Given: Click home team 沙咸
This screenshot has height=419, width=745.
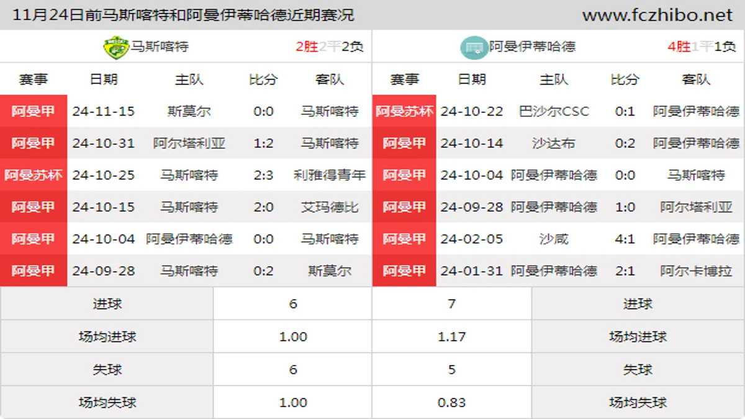Looking at the screenshot, I should pyautogui.click(x=554, y=239).
